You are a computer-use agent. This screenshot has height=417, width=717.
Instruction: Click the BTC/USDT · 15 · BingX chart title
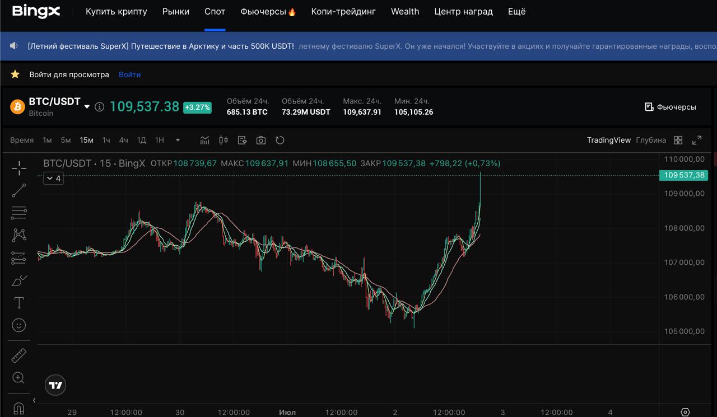94,163
